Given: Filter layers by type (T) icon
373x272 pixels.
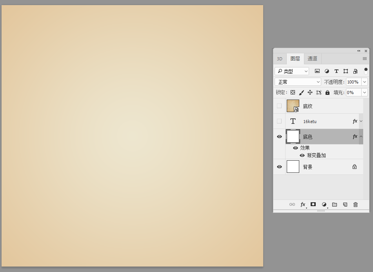Looking at the screenshot, I should pos(337,71).
